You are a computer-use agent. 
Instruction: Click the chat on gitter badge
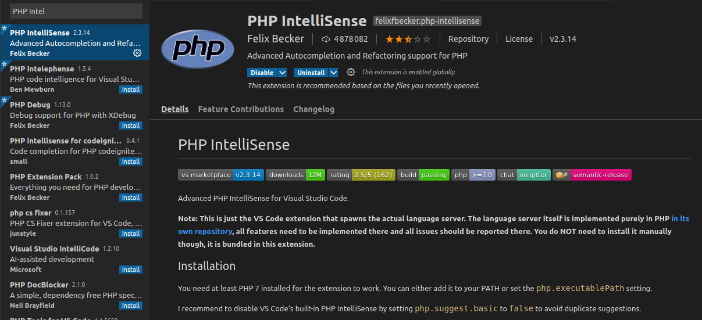(524, 175)
